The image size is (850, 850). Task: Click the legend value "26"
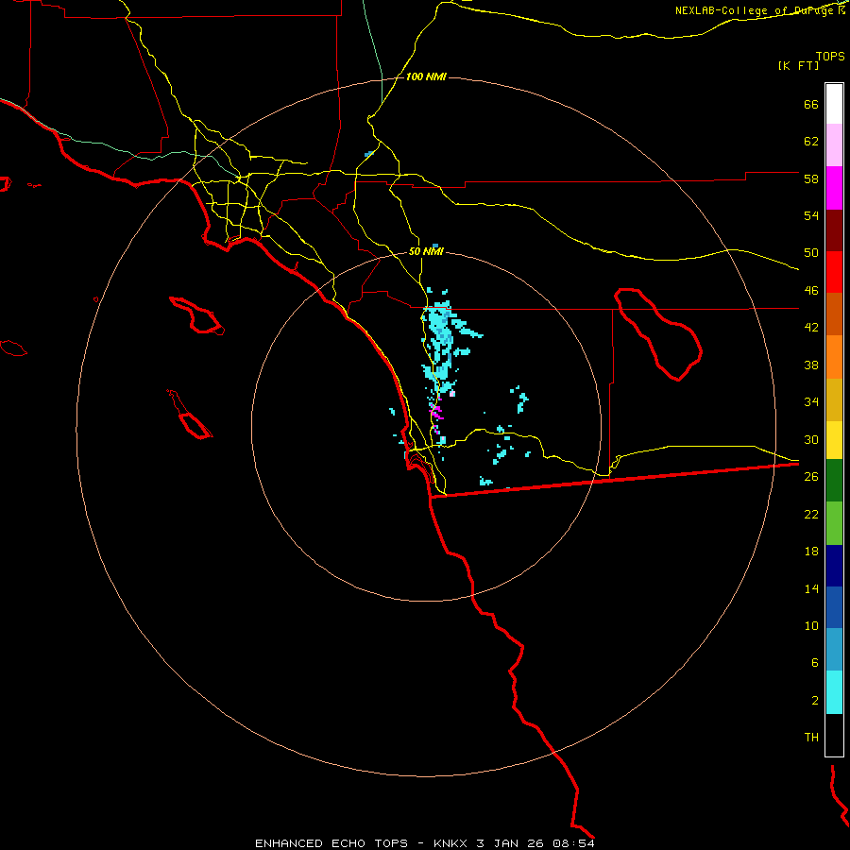click(811, 477)
